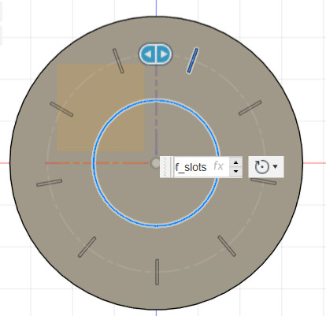326x316 pixels.
Task: Click the blue rotation manipulator handle
Action: pyautogui.click(x=155, y=54)
